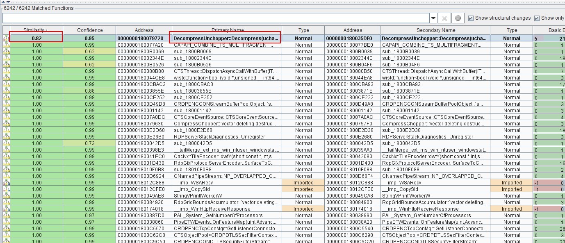This screenshot has height=243, width=565.
Task: Click the yellow 0.62 confidence cell of sub_1800B0526
Action: [x=90, y=65]
